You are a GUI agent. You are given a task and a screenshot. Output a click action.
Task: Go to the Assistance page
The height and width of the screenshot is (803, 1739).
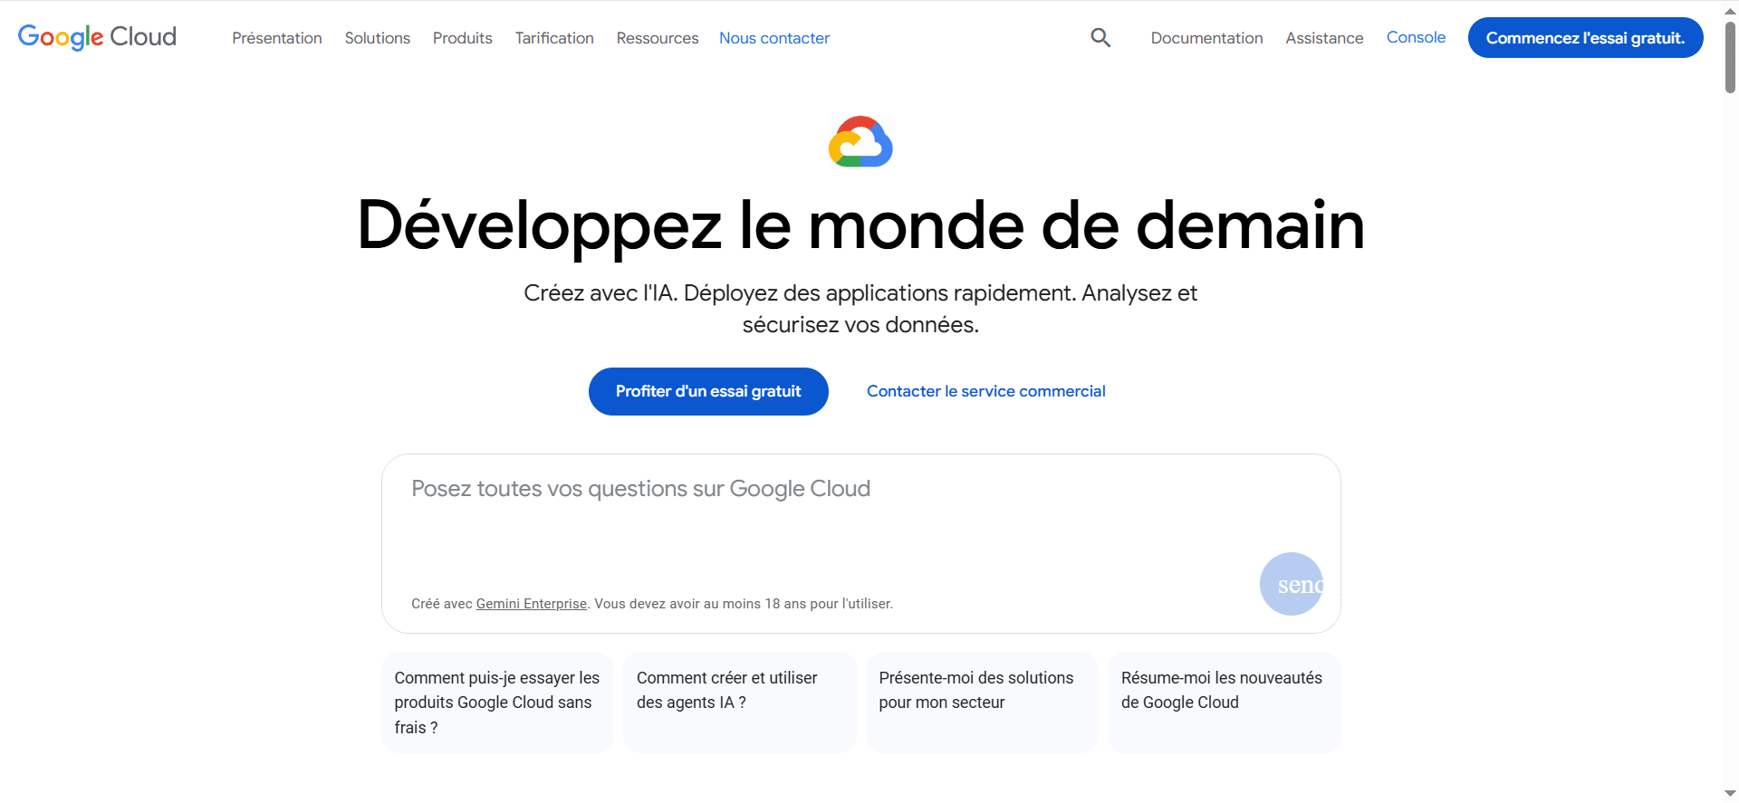click(x=1324, y=38)
